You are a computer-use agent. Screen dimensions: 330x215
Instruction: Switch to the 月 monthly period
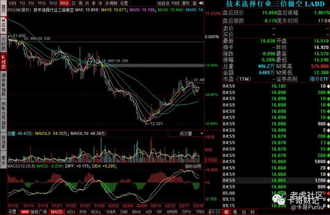87,3
